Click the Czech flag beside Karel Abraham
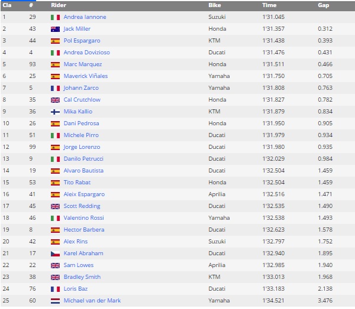The image size is (355, 309). point(55,253)
